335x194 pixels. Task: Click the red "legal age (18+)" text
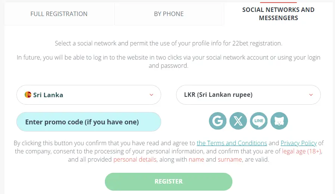coord(302,151)
